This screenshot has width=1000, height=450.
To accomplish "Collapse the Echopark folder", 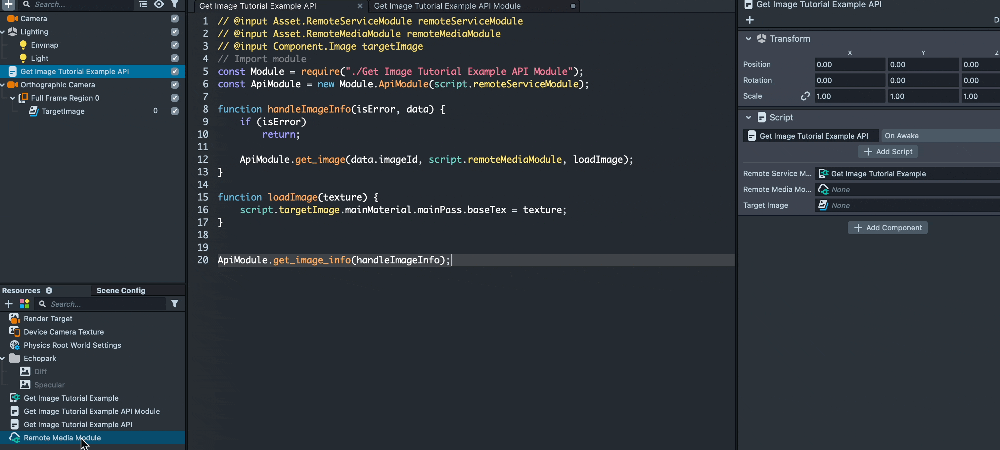I will pyautogui.click(x=3, y=358).
